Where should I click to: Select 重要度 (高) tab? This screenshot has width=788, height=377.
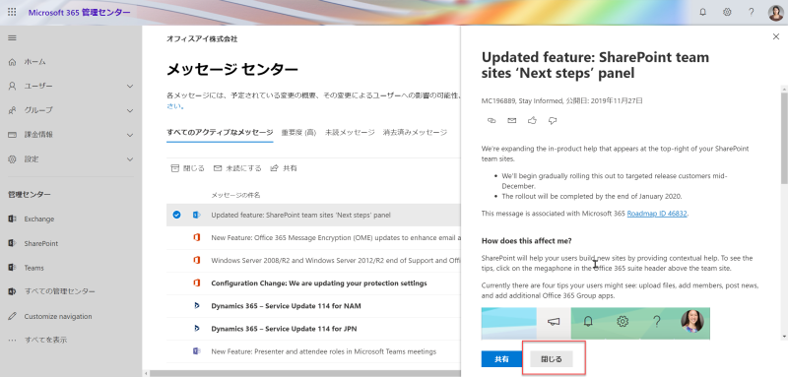(x=298, y=133)
